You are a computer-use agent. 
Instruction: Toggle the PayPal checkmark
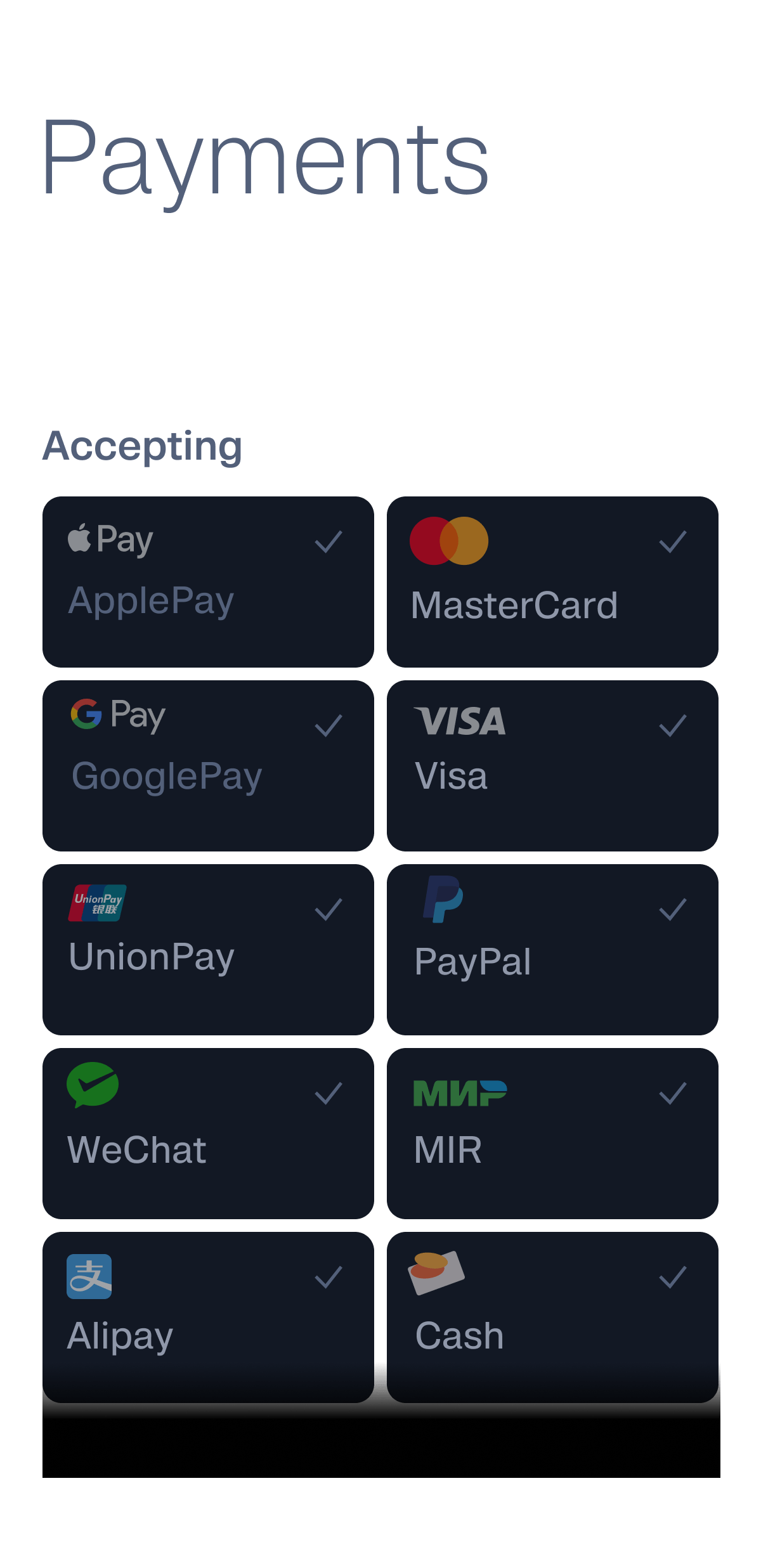673,910
